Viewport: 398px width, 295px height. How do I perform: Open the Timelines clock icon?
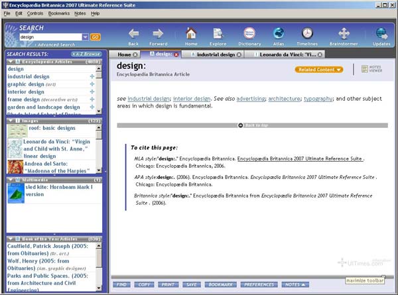pos(307,33)
